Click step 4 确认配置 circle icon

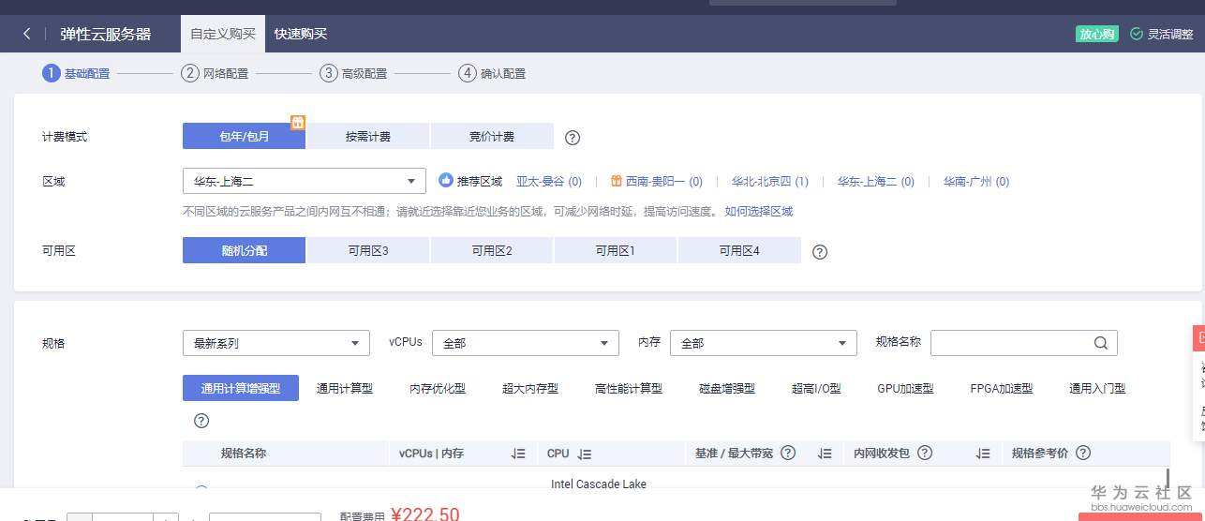tap(468, 73)
